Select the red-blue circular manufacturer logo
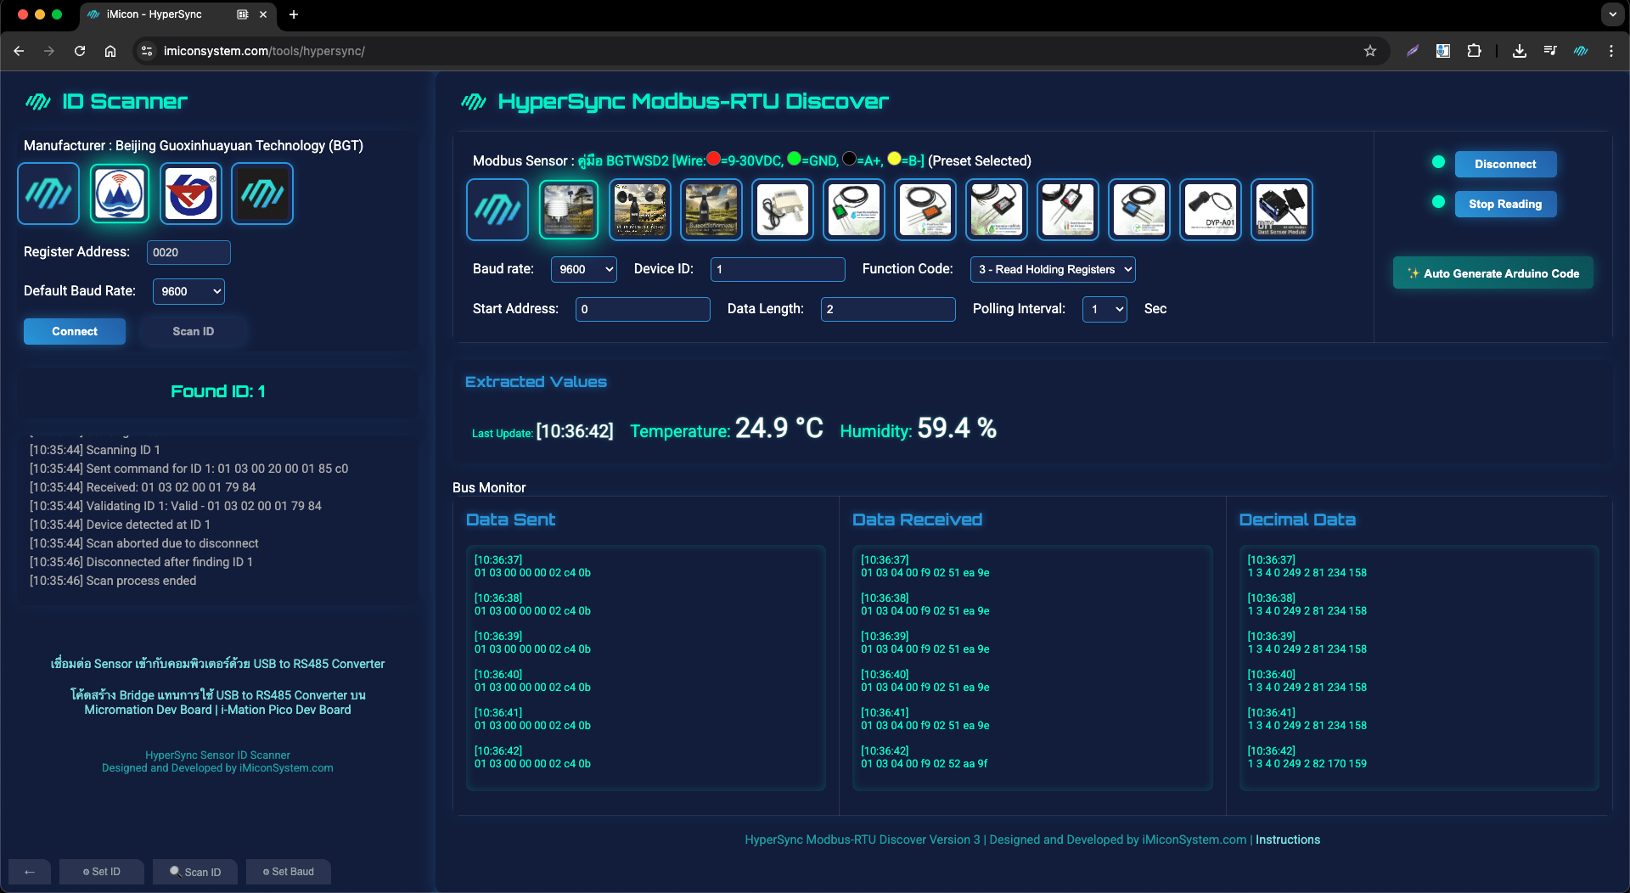 click(191, 194)
